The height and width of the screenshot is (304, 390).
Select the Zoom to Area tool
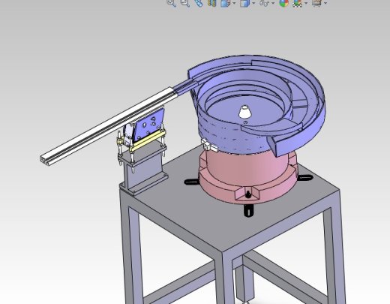point(185,3)
